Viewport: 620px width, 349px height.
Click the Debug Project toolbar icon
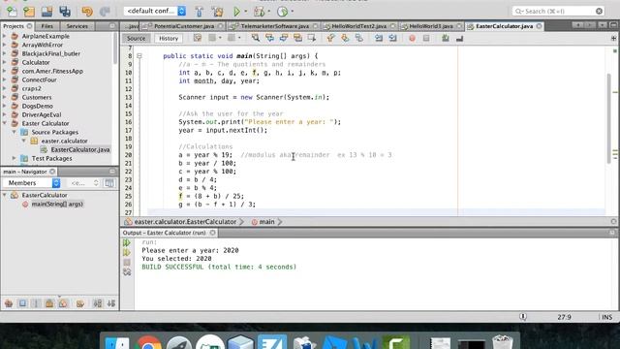259,11
